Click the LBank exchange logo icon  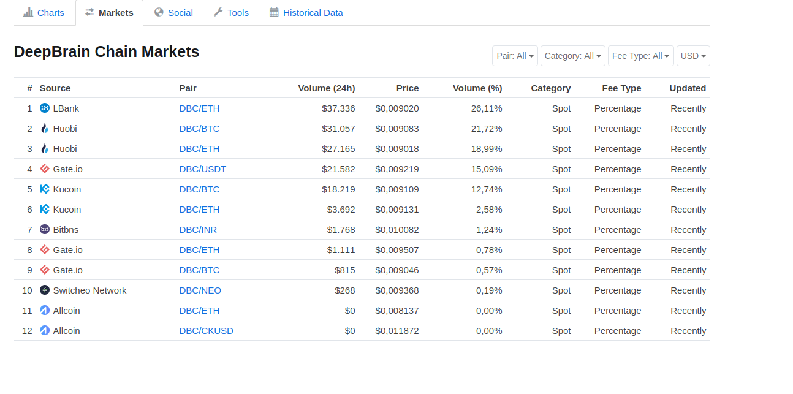pyautogui.click(x=45, y=108)
